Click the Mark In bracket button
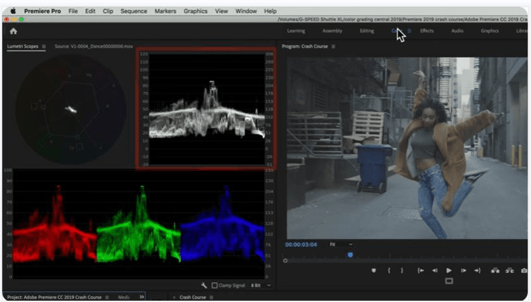531x302 pixels. [x=389, y=270]
